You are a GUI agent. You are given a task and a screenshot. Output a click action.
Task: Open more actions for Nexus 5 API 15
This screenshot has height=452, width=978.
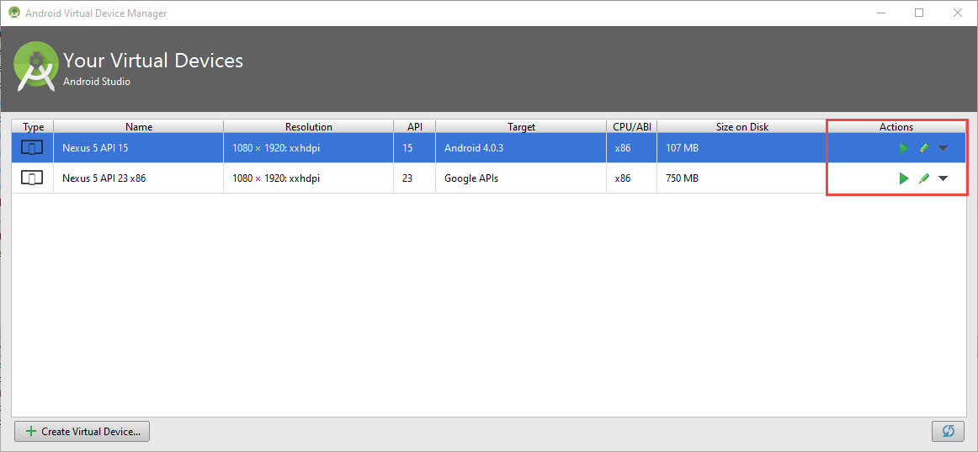[943, 148]
